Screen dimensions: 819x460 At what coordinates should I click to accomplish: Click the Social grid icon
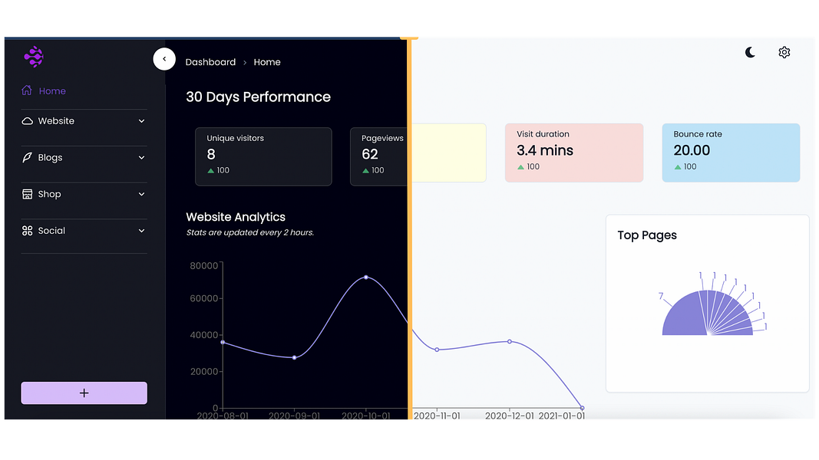[27, 231]
